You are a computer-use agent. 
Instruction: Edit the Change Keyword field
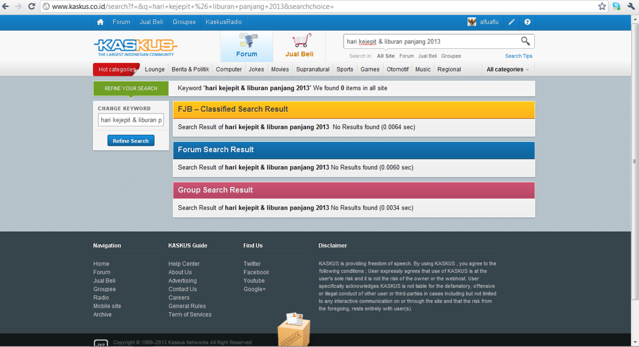(131, 120)
